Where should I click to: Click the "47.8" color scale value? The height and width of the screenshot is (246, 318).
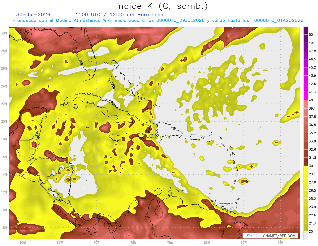coord(312,51)
